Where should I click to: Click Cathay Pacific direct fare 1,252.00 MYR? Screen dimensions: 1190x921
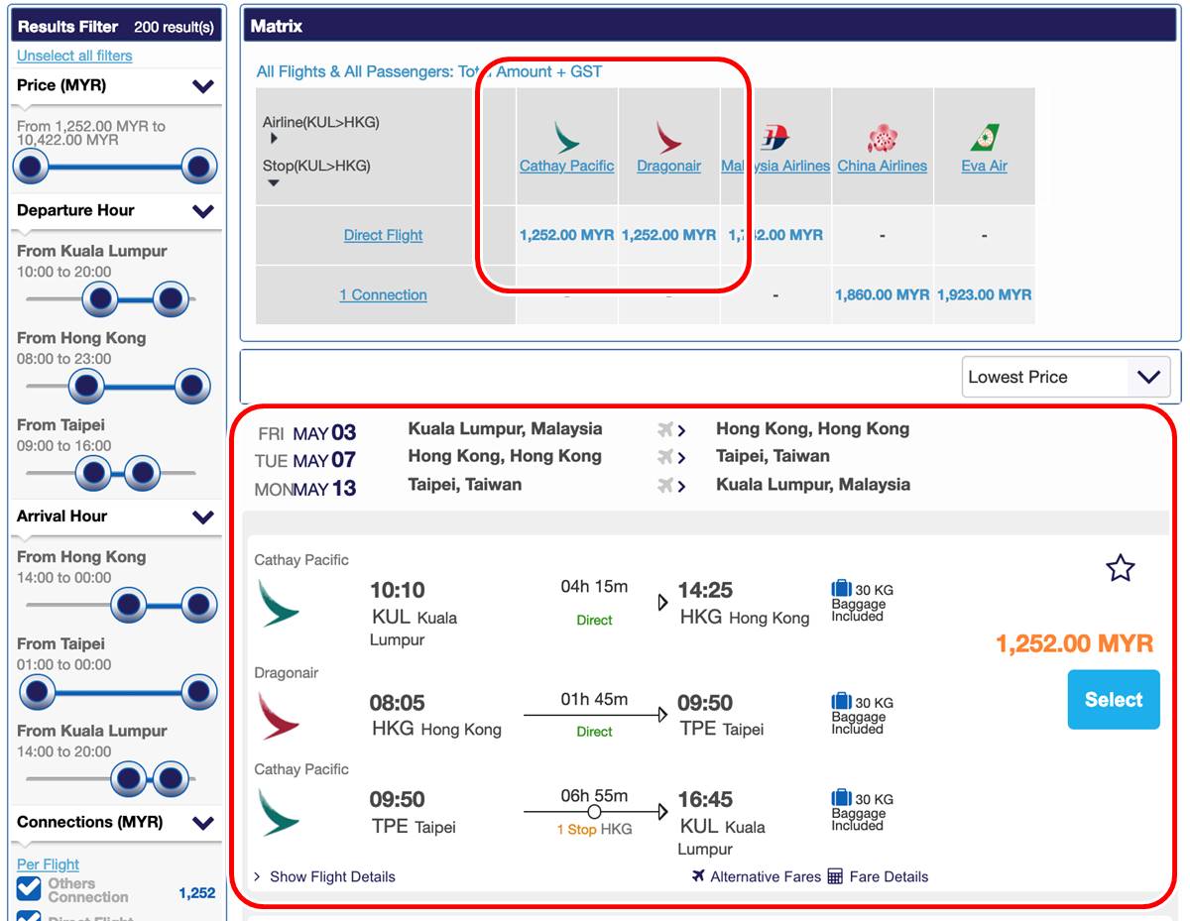tap(567, 235)
